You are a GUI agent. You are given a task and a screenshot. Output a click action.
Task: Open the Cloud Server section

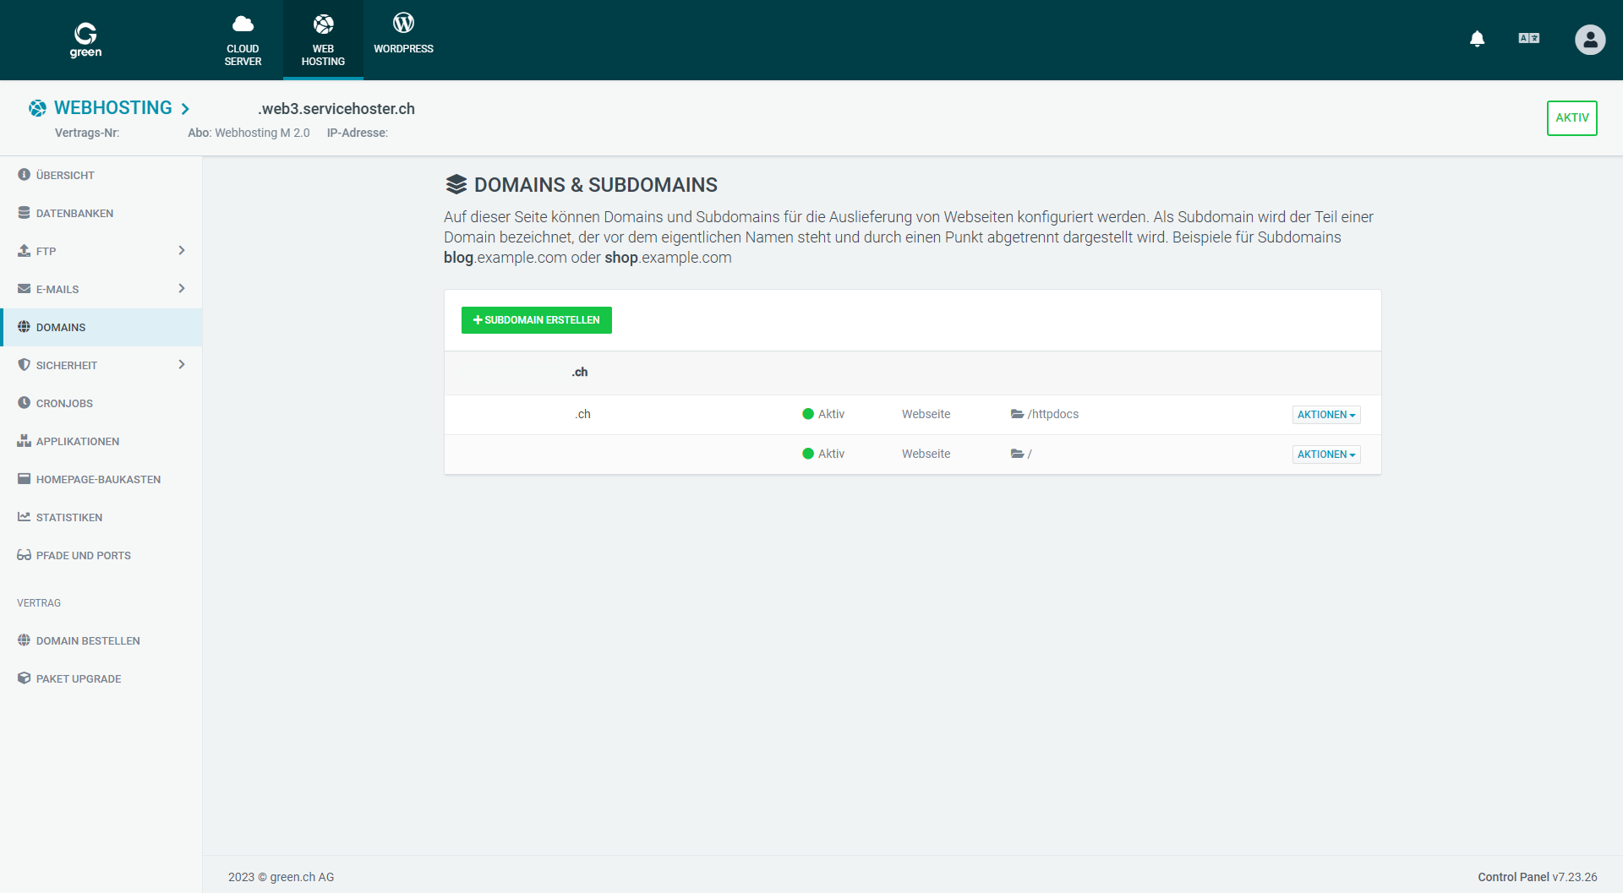pyautogui.click(x=243, y=38)
